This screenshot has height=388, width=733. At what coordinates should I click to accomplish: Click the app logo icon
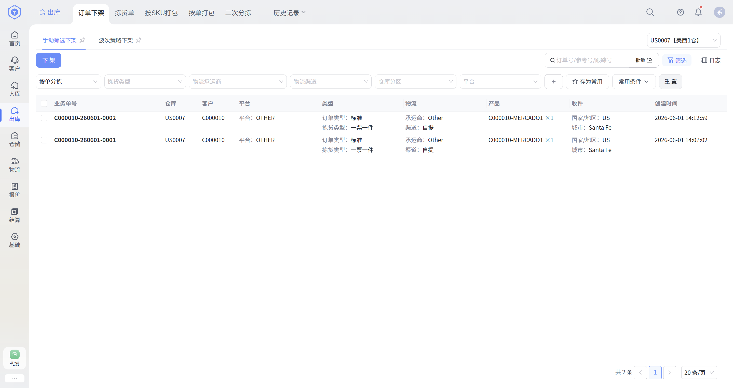tap(15, 12)
